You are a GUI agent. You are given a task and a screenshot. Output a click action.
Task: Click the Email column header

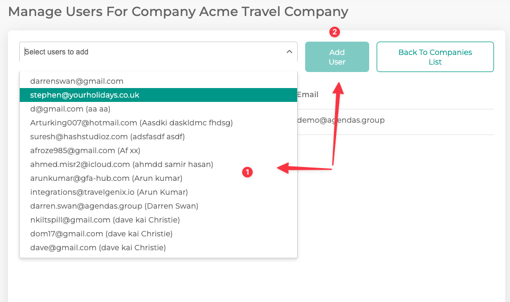coord(308,94)
